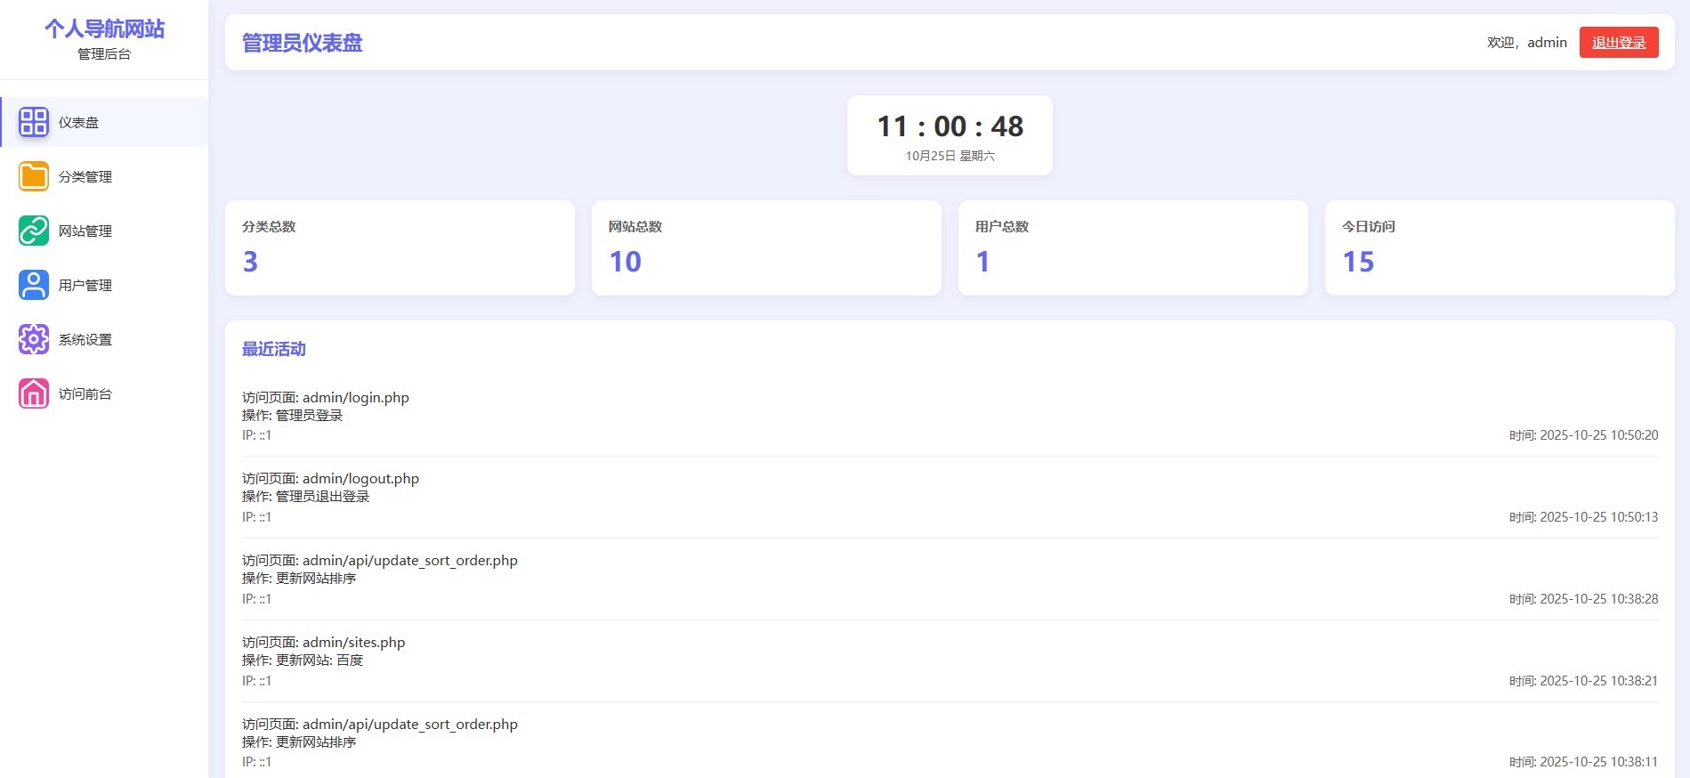
Task: Go to 用户管理 page
Action: pos(104,285)
